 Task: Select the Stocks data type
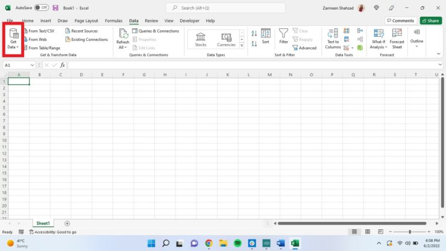(201, 39)
